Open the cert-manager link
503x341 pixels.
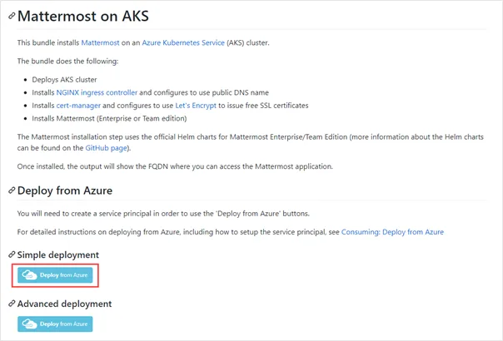[x=78, y=106]
